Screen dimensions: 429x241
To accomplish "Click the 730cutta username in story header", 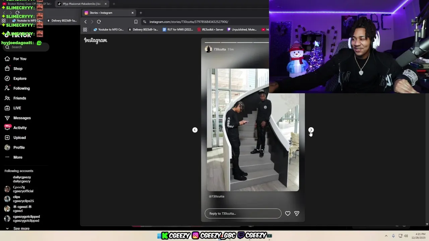I will (220, 49).
